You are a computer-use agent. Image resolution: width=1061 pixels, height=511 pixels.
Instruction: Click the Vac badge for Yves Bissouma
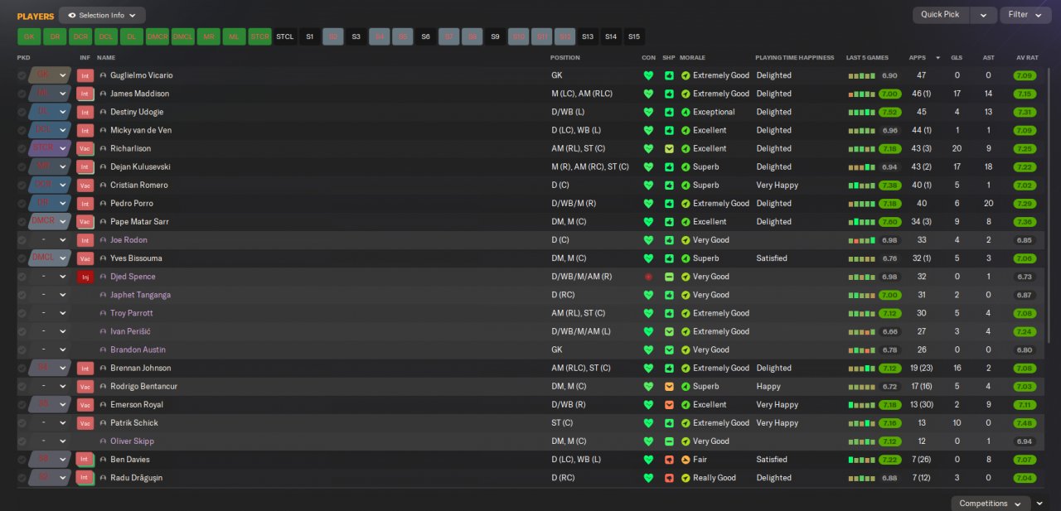[x=85, y=258]
